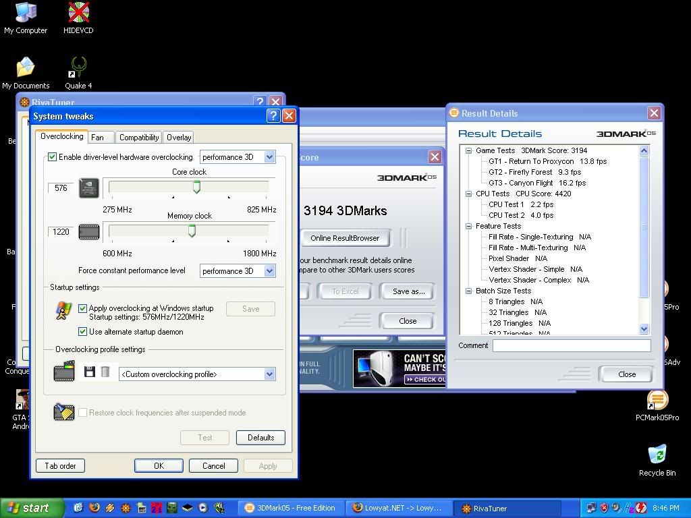Open Quake 4 desktop shortcut
The image size is (691, 518).
(78, 68)
